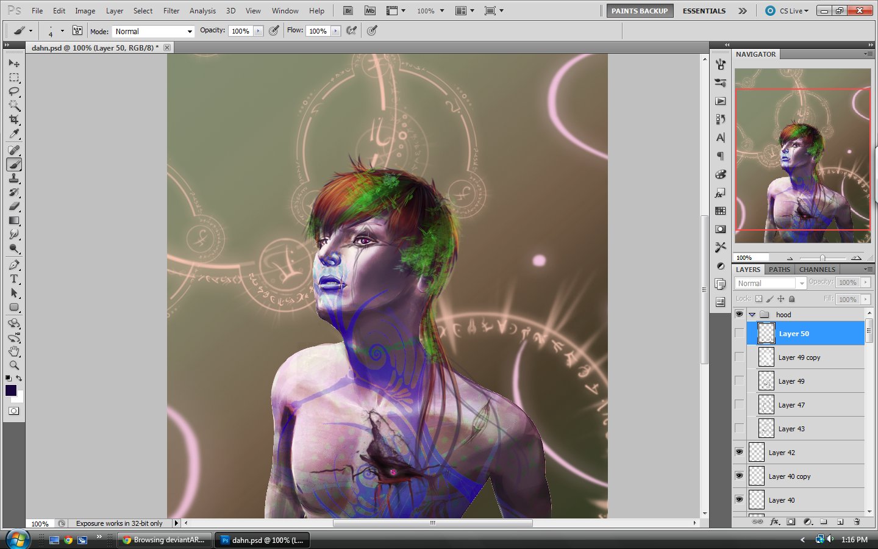
Task: Open the Image menu
Action: click(x=85, y=11)
